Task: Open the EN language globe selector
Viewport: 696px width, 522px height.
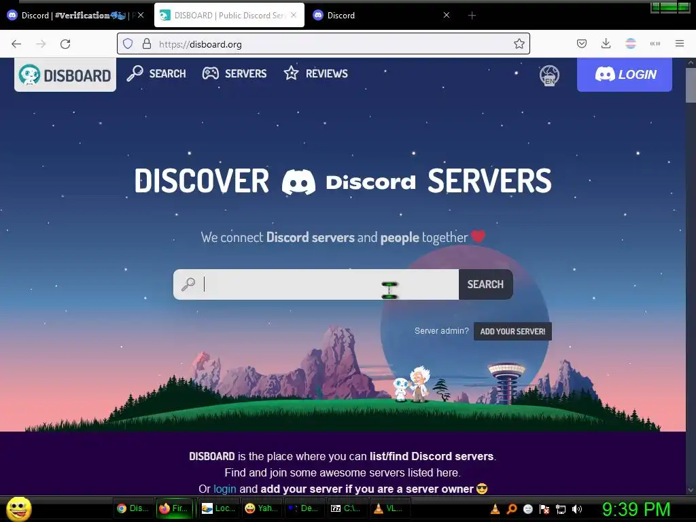Action: (549, 75)
